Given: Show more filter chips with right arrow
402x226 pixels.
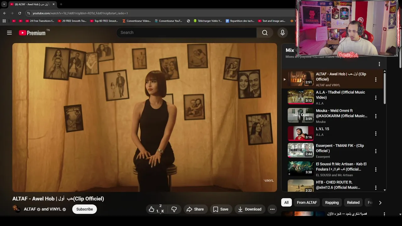Looking at the screenshot, I should click(380, 203).
